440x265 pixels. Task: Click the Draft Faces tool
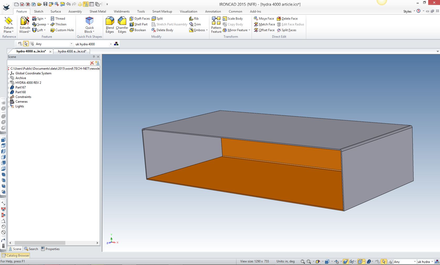pyautogui.click(x=140, y=19)
